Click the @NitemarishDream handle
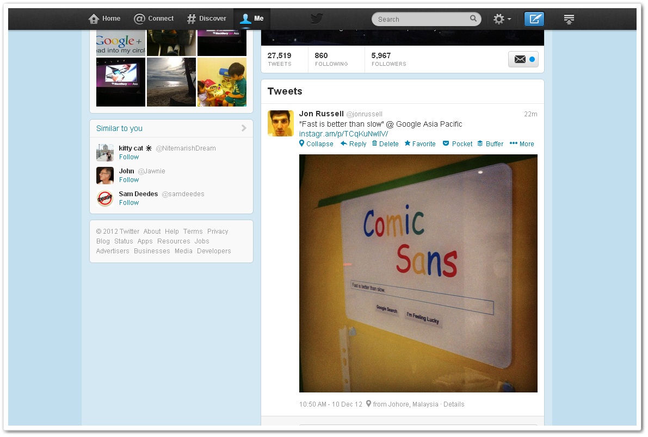The image size is (648, 437). click(186, 148)
